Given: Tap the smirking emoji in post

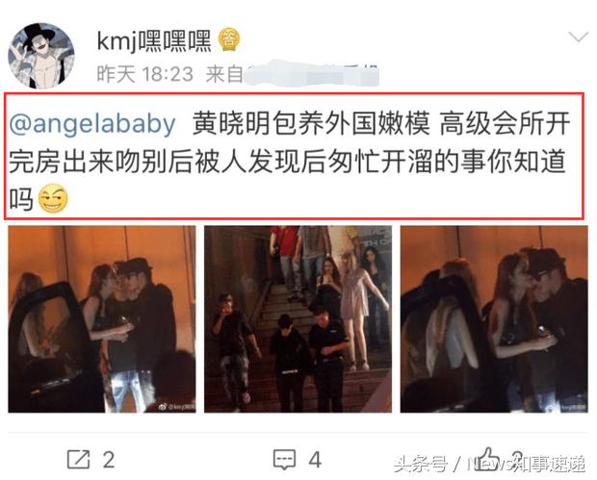Looking at the screenshot, I should pos(53,198).
